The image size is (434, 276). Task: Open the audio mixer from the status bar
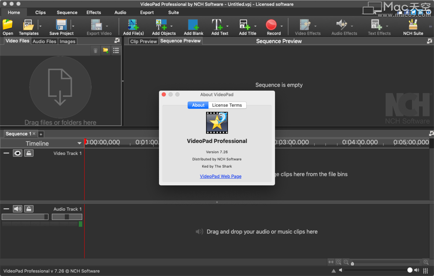point(426,270)
